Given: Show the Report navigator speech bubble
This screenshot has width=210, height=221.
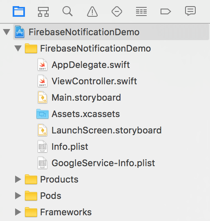Looking at the screenshot, I should pyautogui.click(x=190, y=11).
